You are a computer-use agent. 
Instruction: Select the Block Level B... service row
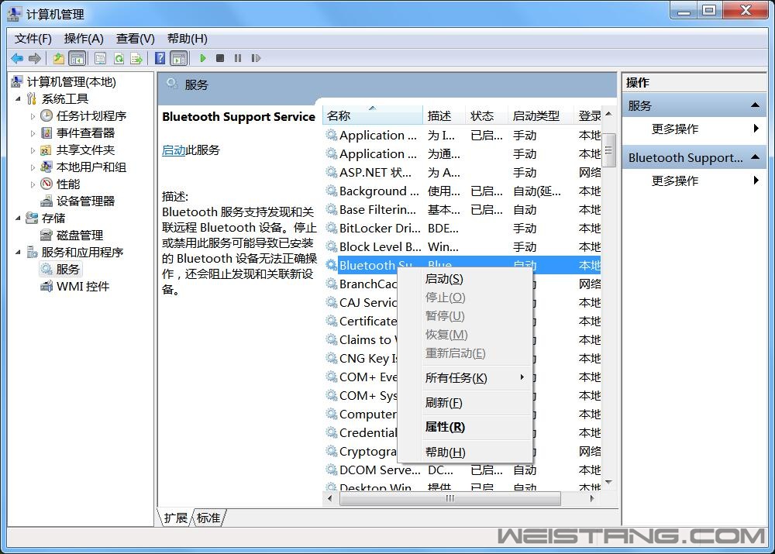[463, 247]
